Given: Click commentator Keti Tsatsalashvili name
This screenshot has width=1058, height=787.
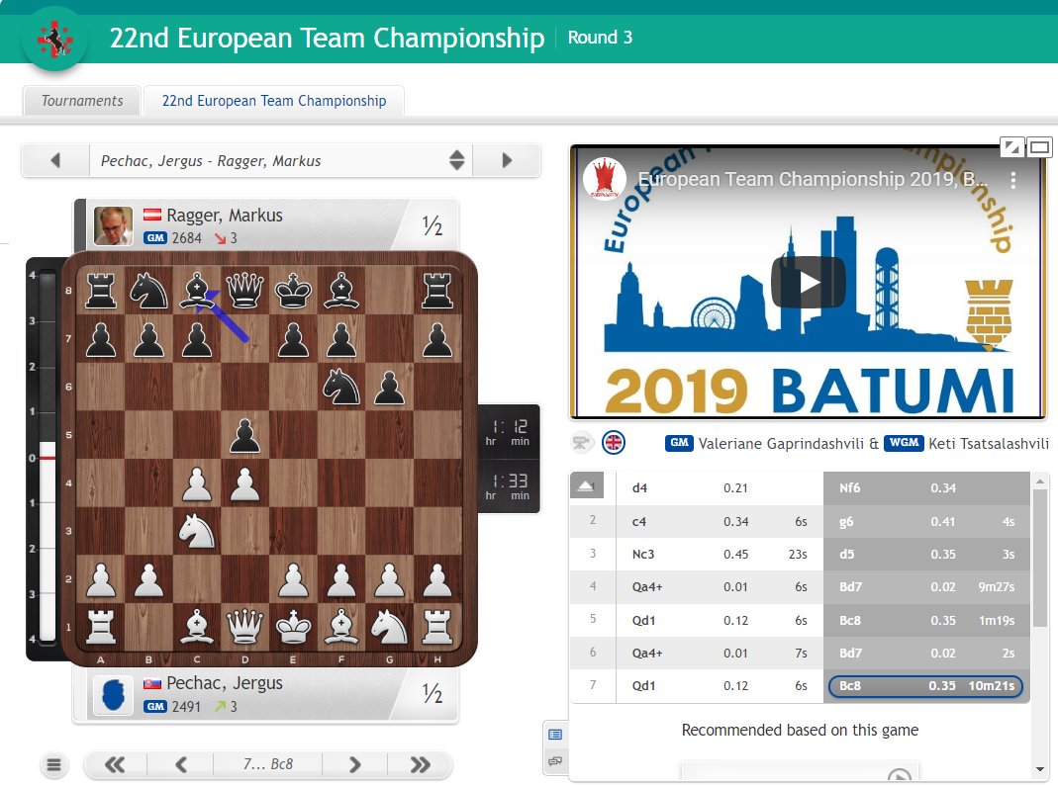Looking at the screenshot, I should (989, 443).
